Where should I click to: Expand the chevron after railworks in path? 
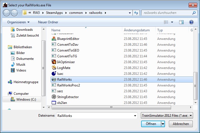(106, 13)
